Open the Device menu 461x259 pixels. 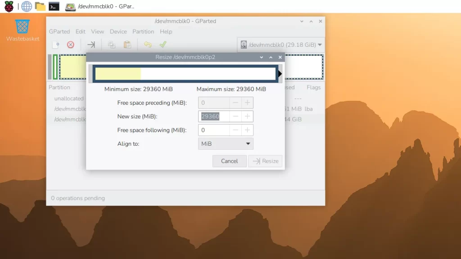point(118,31)
